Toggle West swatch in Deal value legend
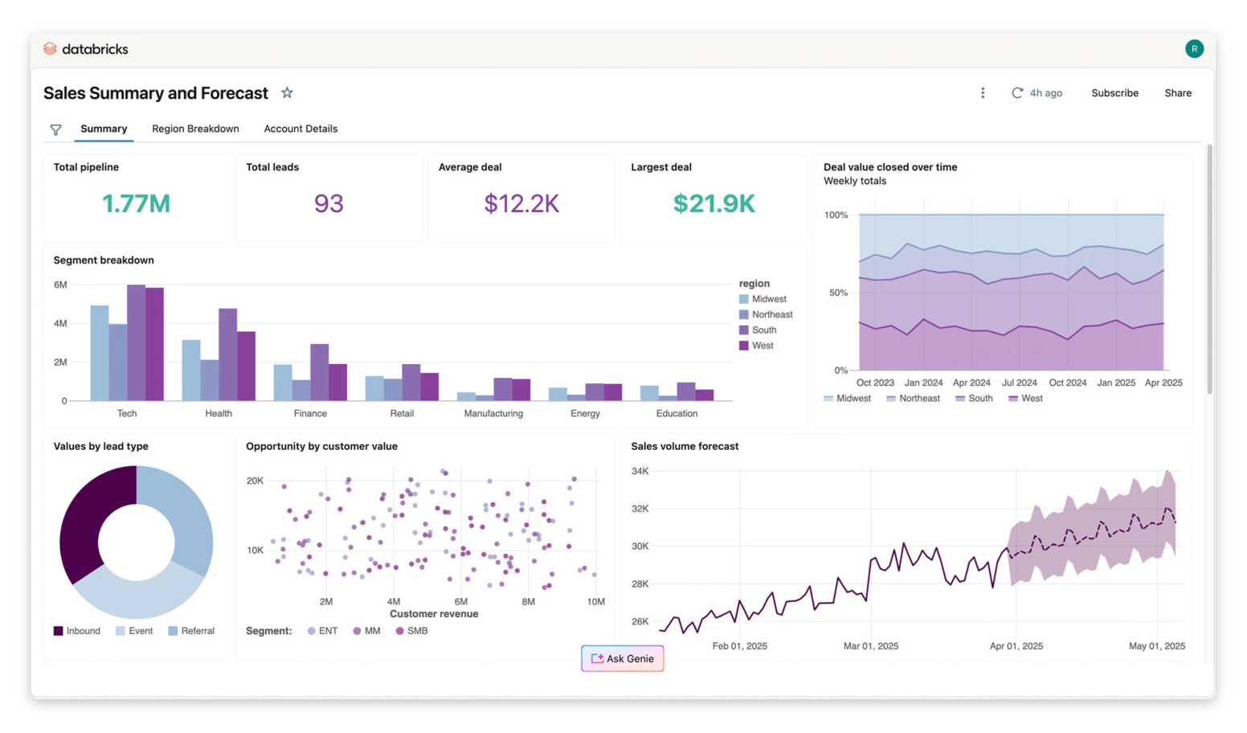 (x=1013, y=399)
